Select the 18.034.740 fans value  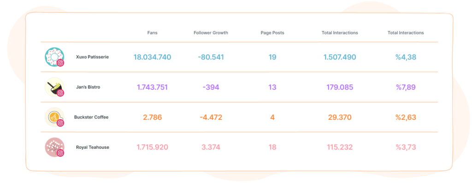(x=152, y=57)
